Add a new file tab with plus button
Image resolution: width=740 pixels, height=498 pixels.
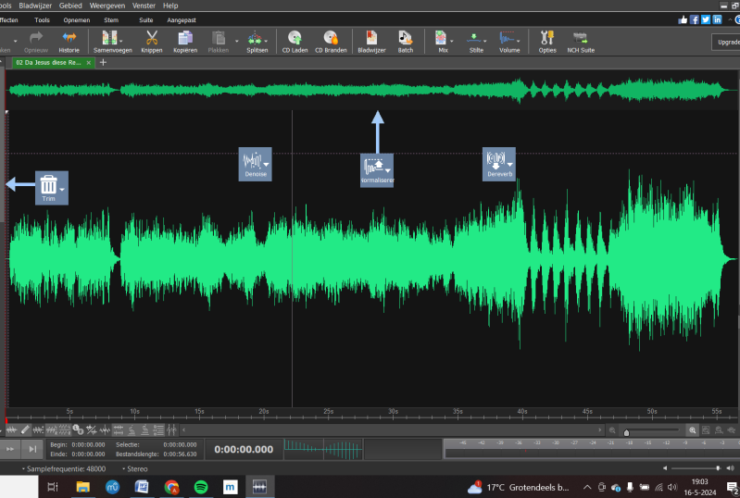pyautogui.click(x=103, y=62)
